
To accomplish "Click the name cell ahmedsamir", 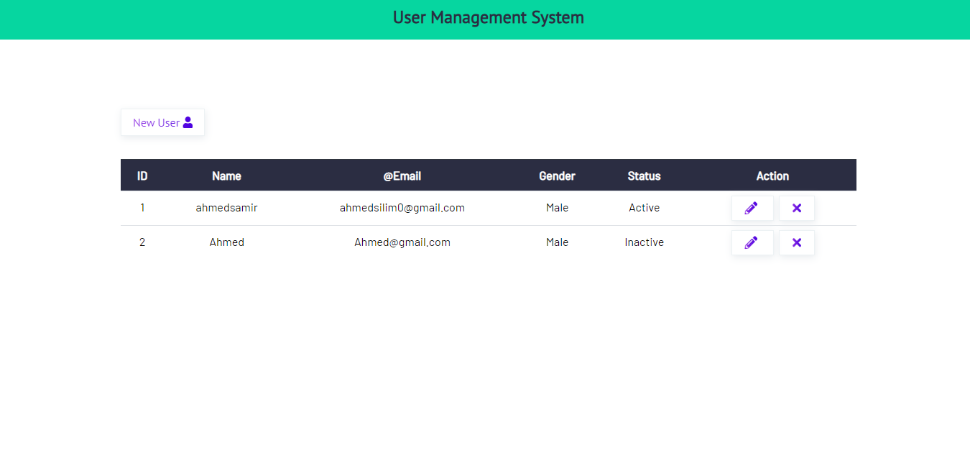I will tap(227, 208).
